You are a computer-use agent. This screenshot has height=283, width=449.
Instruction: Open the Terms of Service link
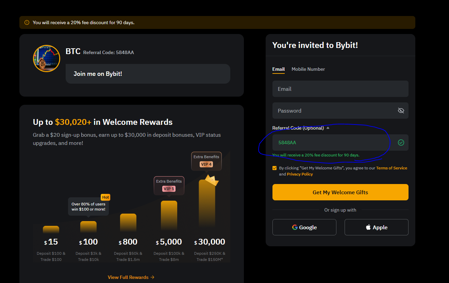point(392,168)
